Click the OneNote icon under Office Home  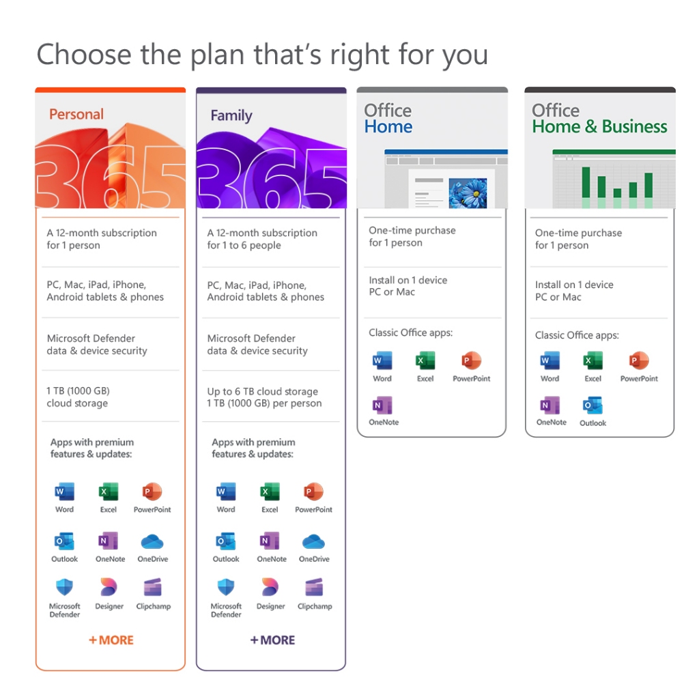383,405
